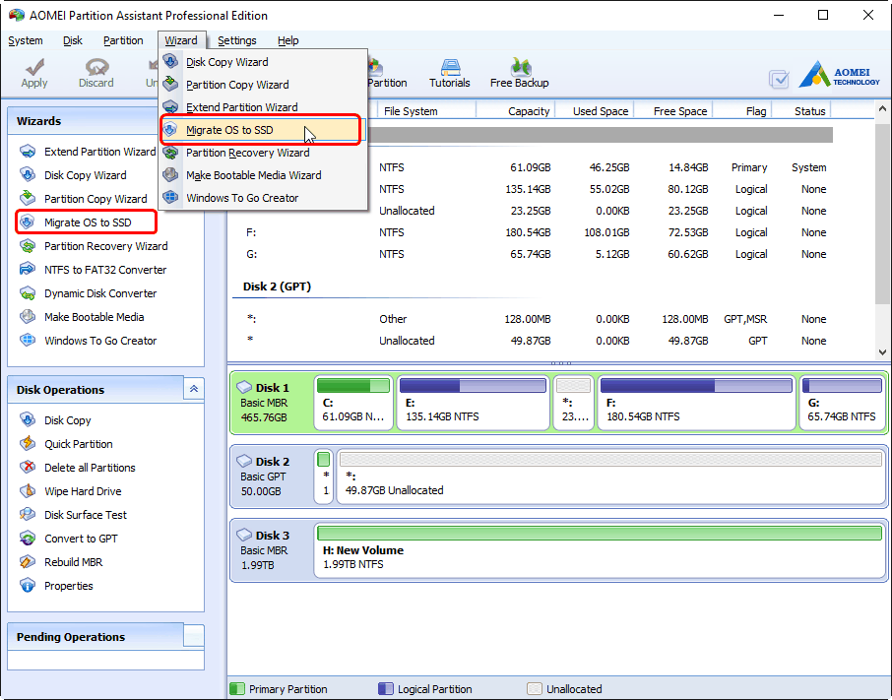Click Disk Copy under Disk Operations
This screenshot has height=700, width=892.
(x=55, y=420)
